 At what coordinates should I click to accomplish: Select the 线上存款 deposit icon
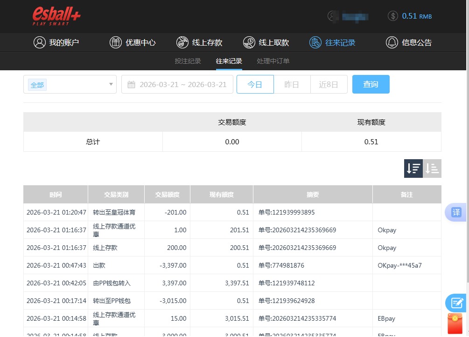coord(182,42)
